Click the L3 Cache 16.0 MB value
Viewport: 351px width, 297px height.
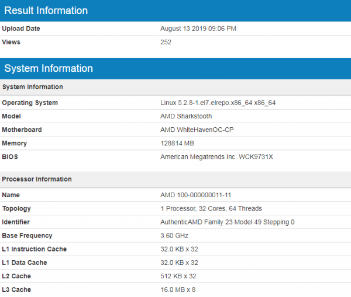point(177,289)
